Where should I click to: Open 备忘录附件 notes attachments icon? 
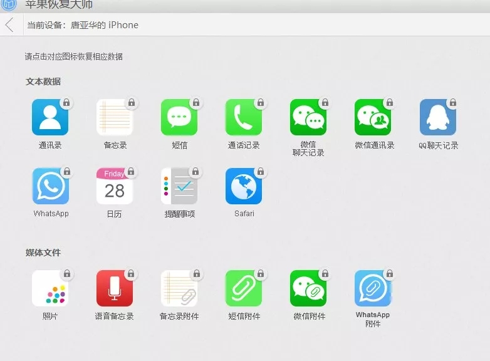point(179,289)
